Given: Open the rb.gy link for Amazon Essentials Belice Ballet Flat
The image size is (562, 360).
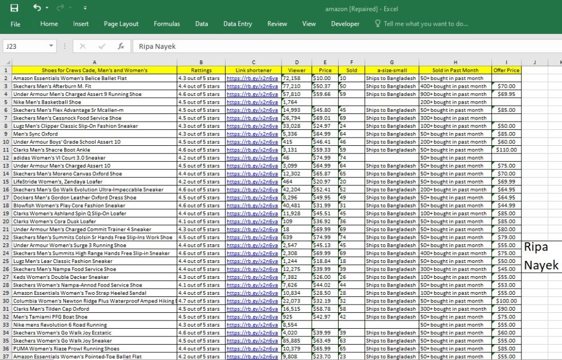Looking at the screenshot, I should [x=252, y=78].
